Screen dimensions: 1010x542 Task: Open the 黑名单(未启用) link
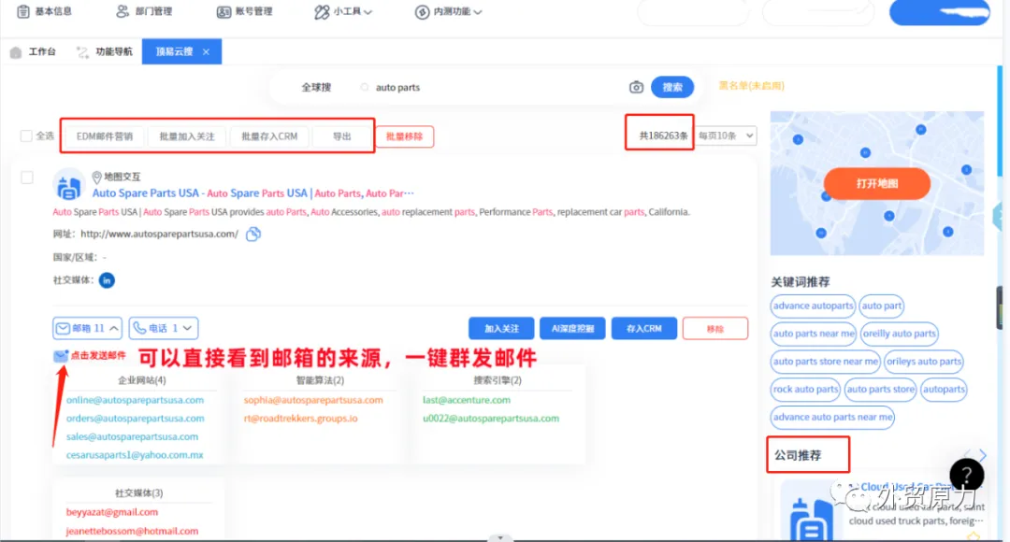click(x=751, y=86)
